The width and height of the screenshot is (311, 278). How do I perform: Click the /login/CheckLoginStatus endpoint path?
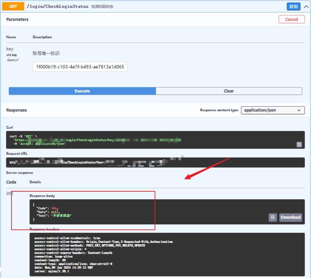click(x=58, y=7)
